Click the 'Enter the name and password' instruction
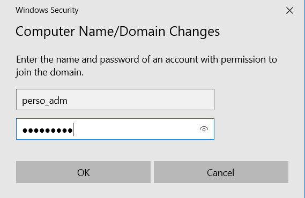Image resolution: width=305 pixels, height=198 pixels. pyautogui.click(x=146, y=59)
